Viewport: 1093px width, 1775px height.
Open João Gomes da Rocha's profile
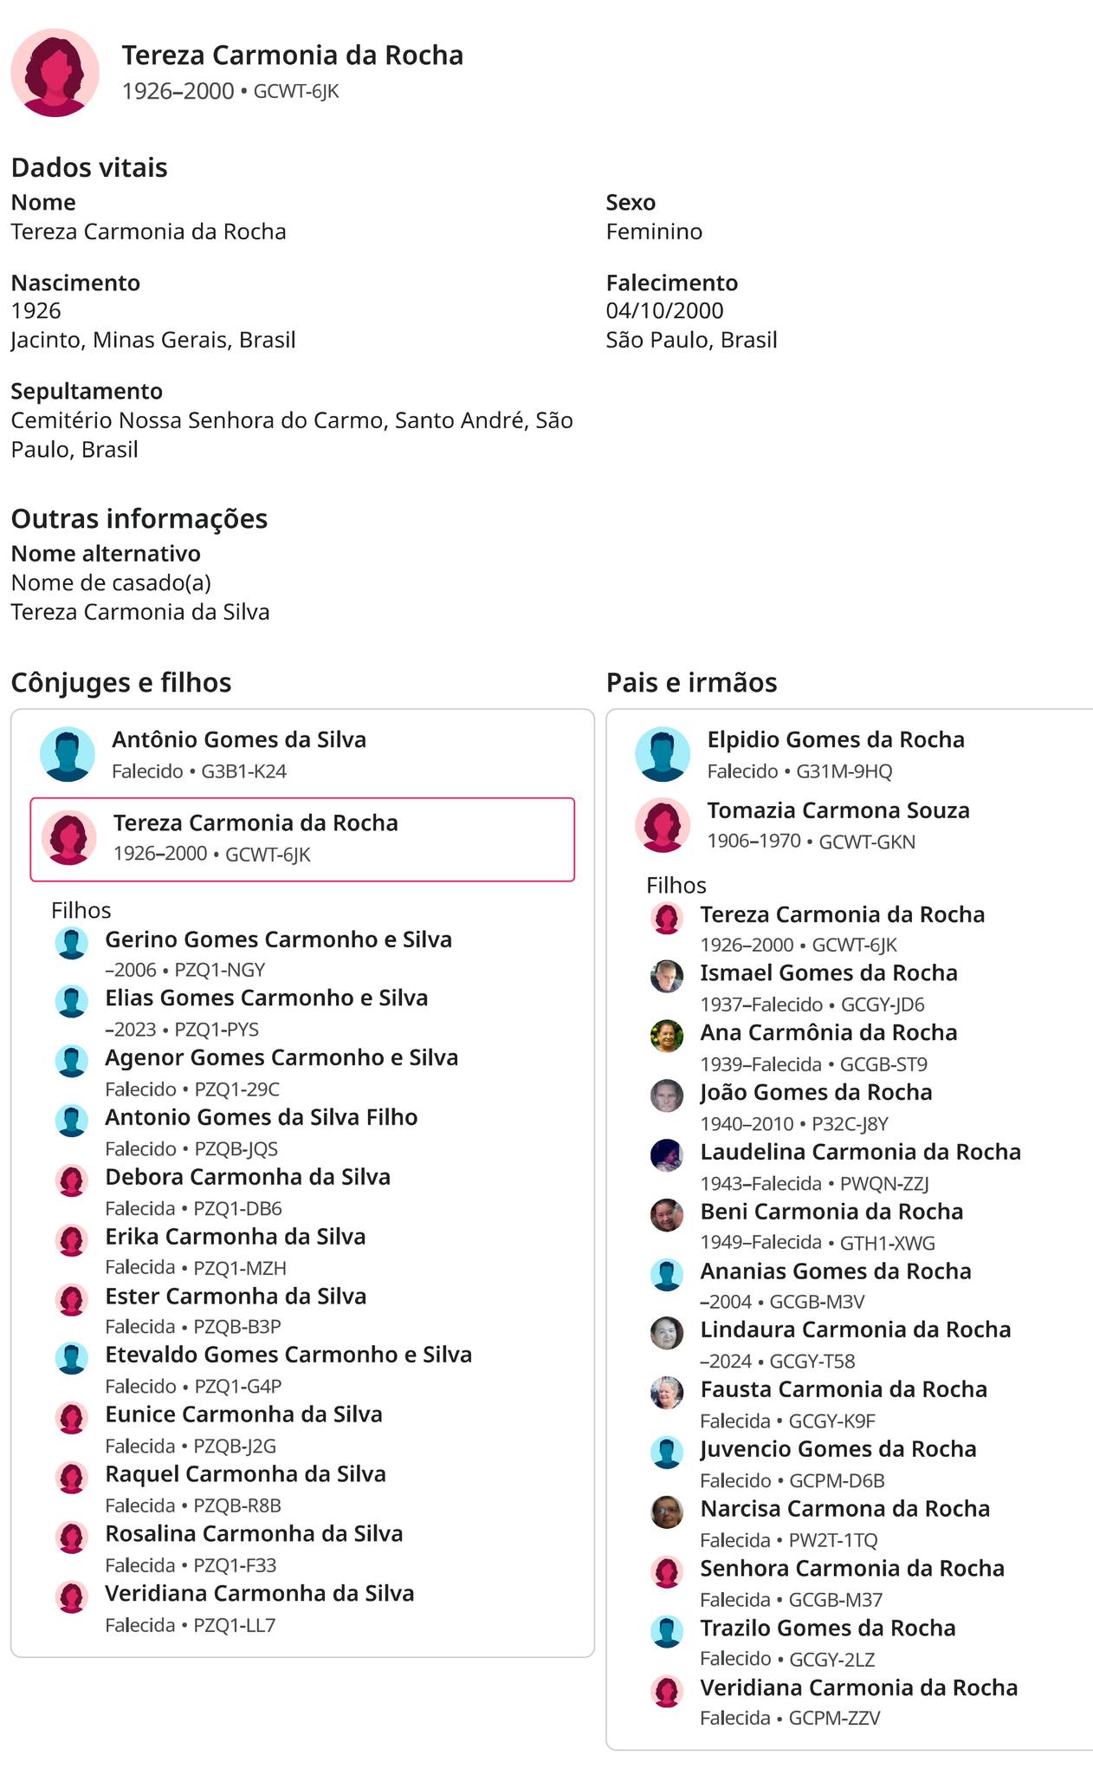816,1093
